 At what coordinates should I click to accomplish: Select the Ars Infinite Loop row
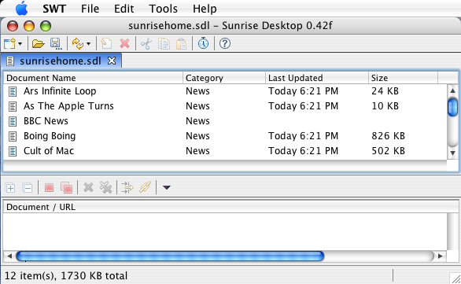(x=225, y=91)
